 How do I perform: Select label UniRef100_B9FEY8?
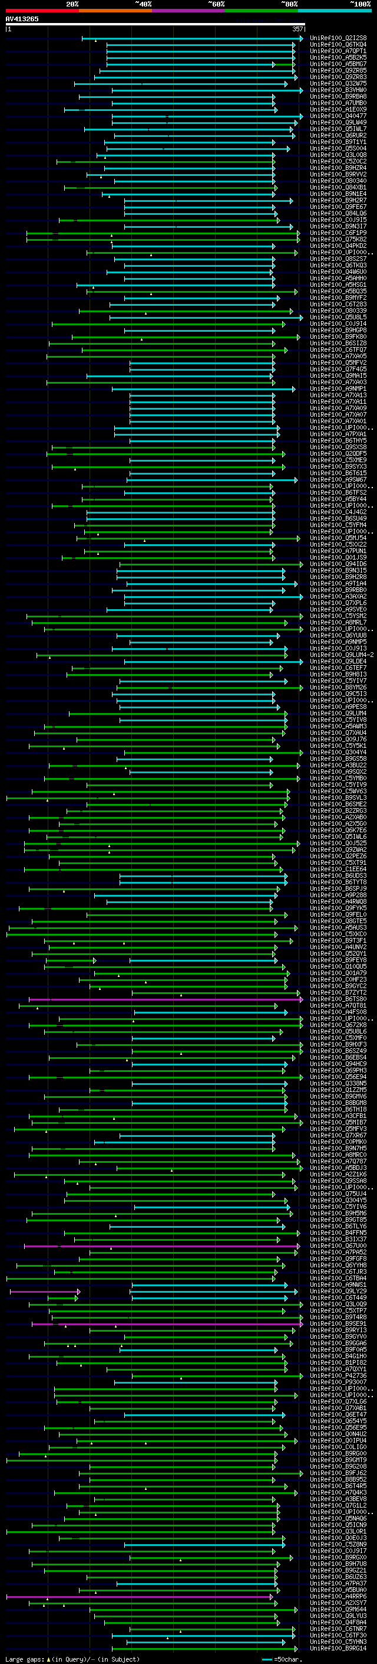click(338, 960)
